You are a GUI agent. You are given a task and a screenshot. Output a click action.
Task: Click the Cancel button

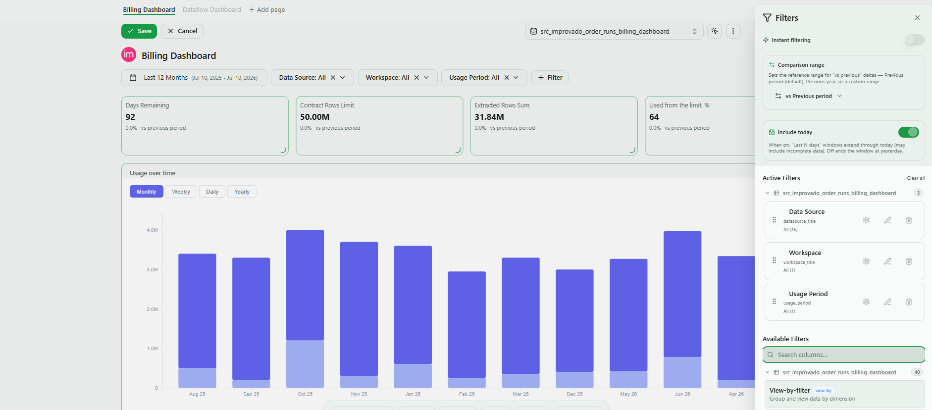tap(182, 31)
